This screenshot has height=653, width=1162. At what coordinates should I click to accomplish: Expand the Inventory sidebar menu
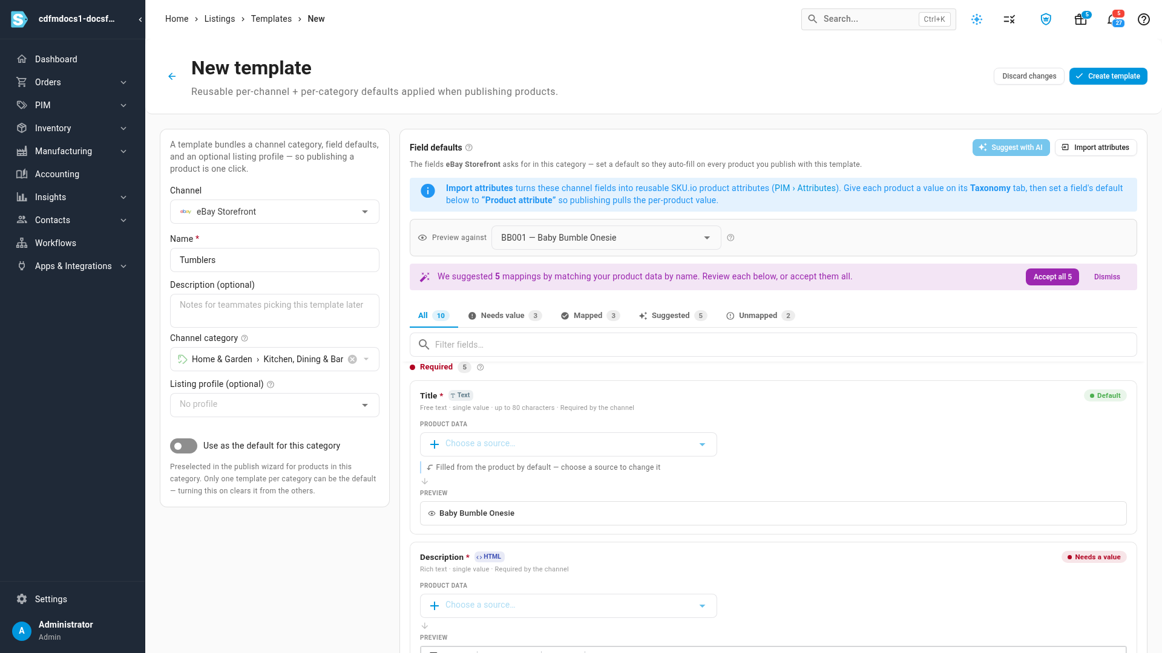coord(73,128)
